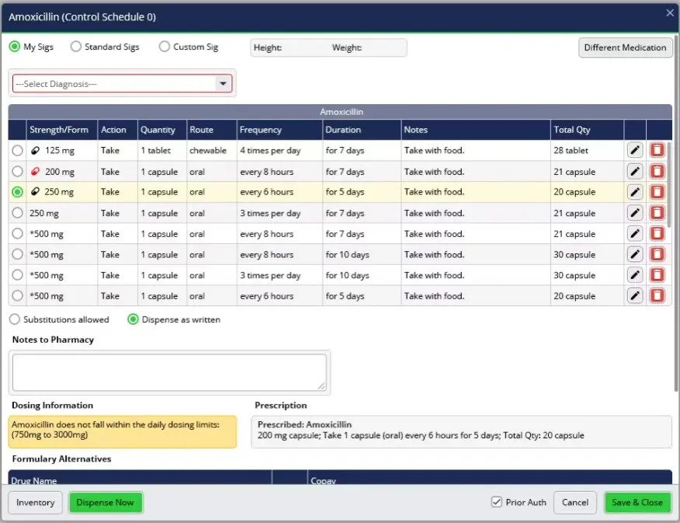Open the Select Diagnosis dropdown

point(224,83)
